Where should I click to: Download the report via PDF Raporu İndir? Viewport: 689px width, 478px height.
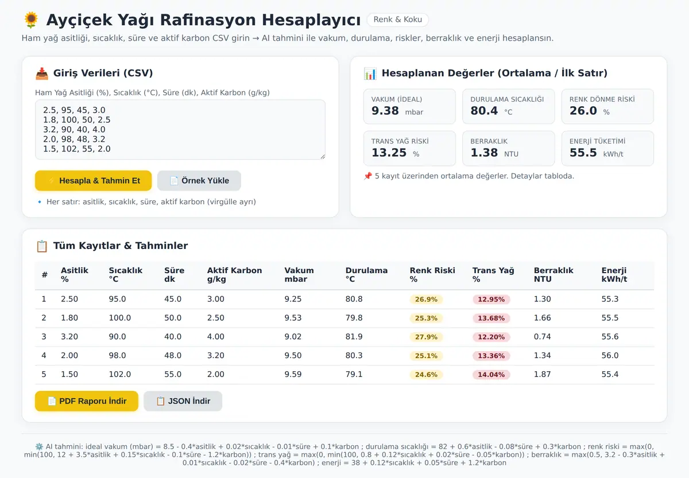[87, 401]
